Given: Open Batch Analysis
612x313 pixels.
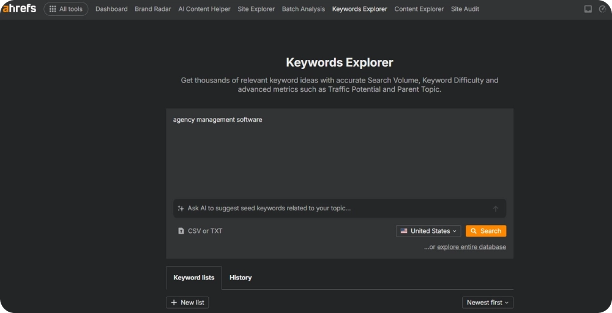Looking at the screenshot, I should tap(304, 9).
